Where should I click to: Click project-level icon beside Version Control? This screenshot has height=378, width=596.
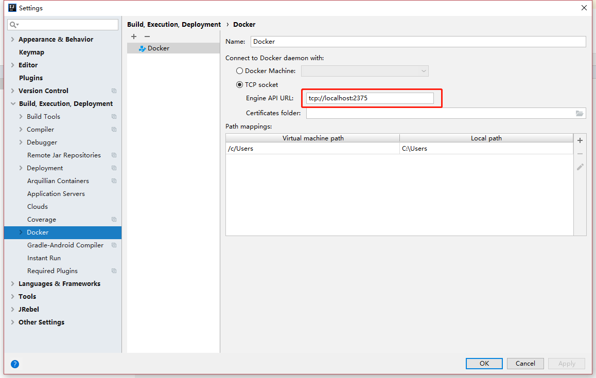114,91
